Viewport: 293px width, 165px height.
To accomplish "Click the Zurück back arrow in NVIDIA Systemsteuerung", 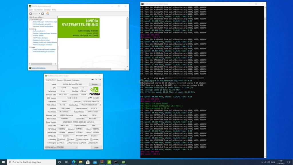I will [30, 14].
